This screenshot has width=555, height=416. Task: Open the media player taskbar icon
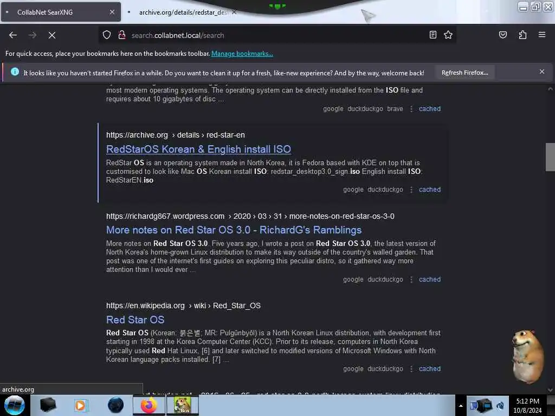[x=80, y=405]
